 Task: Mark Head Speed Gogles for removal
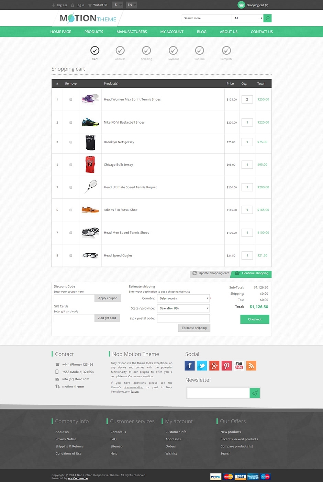pyautogui.click(x=71, y=256)
